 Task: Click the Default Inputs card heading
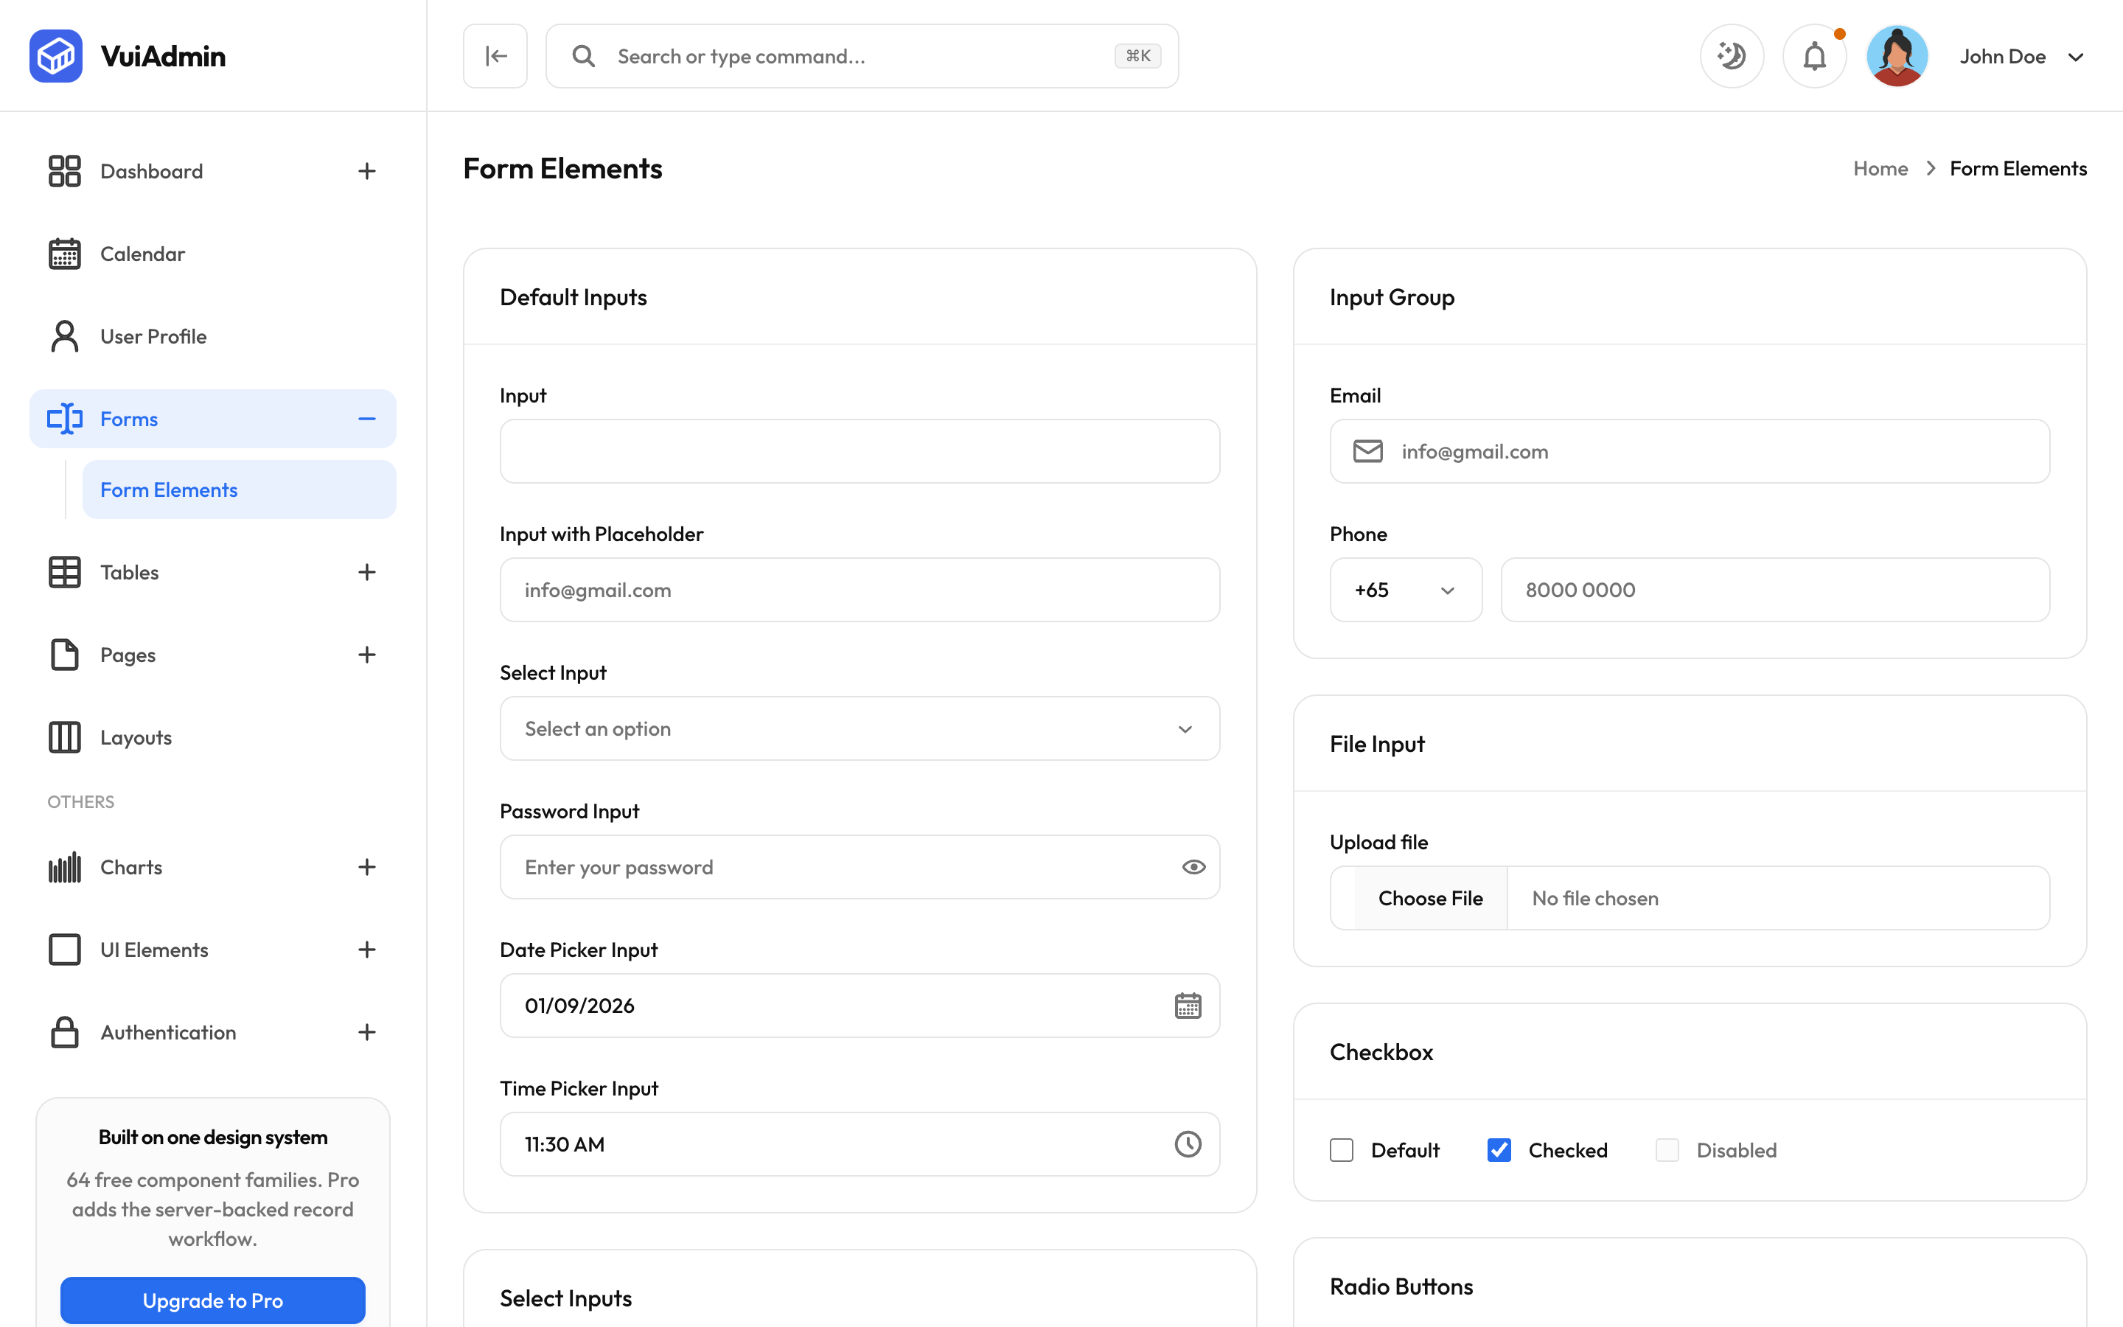coord(573,298)
